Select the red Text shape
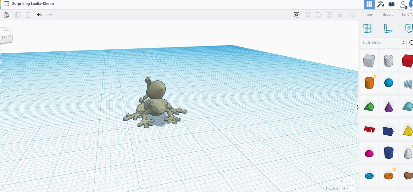The width and height of the screenshot is (413, 192). (369, 129)
